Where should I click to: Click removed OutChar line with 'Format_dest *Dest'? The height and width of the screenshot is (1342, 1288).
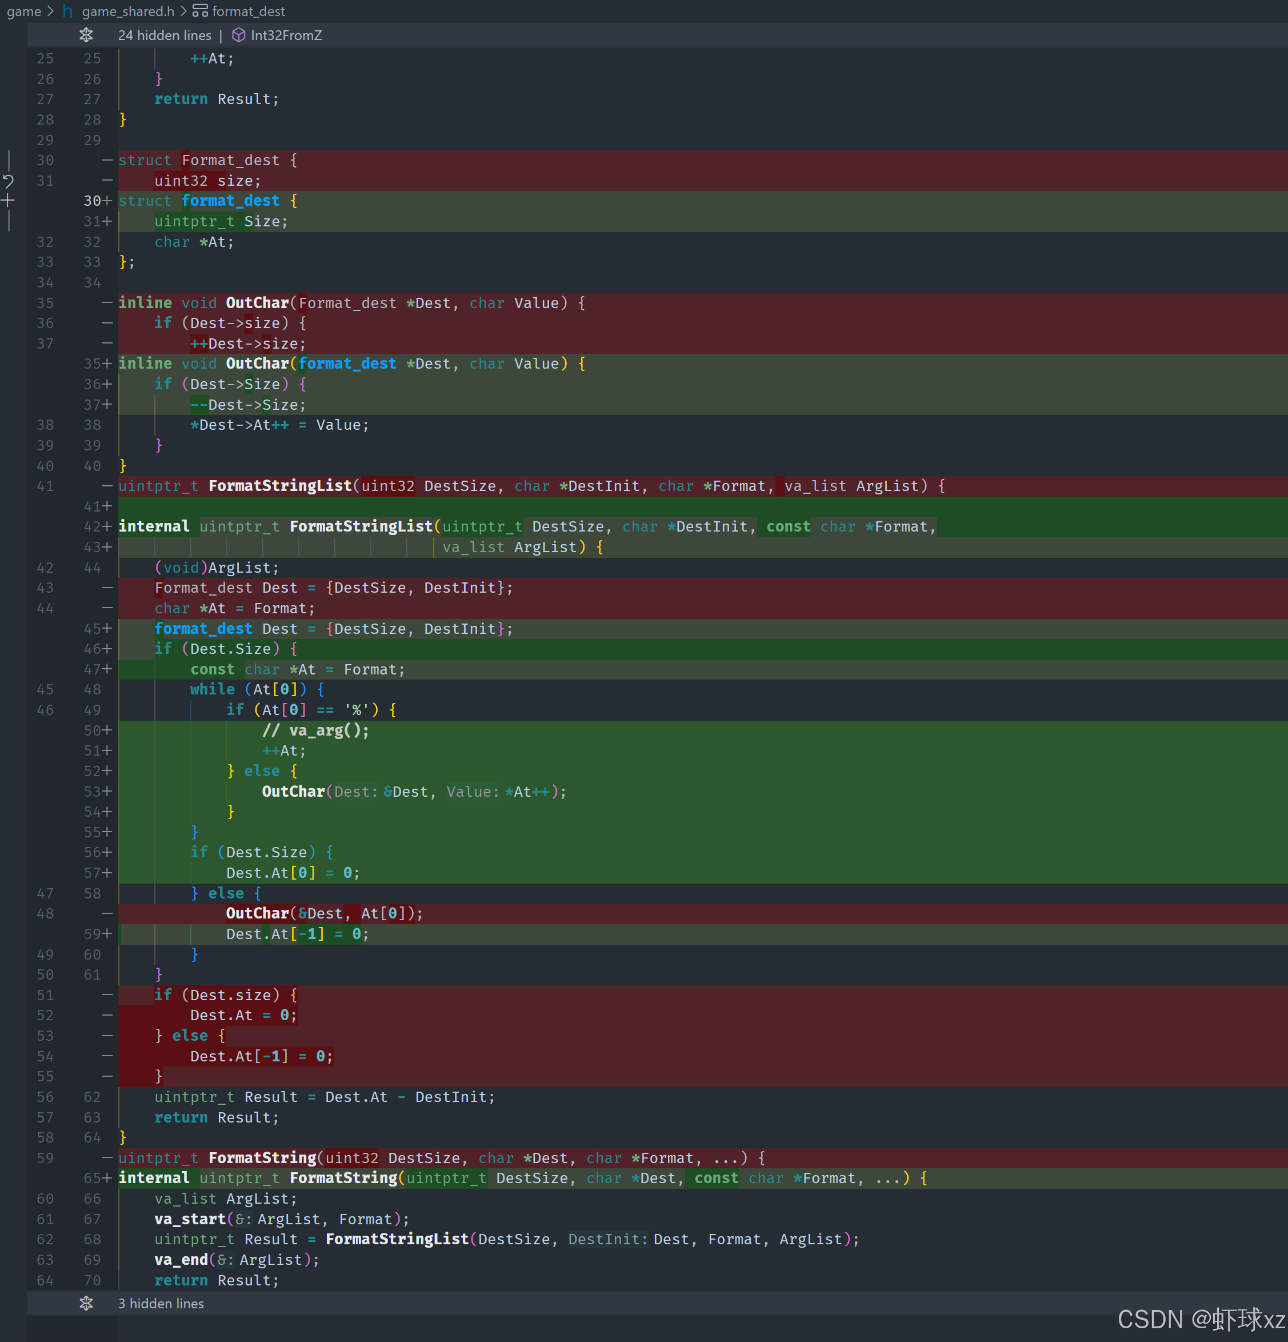pos(352,303)
